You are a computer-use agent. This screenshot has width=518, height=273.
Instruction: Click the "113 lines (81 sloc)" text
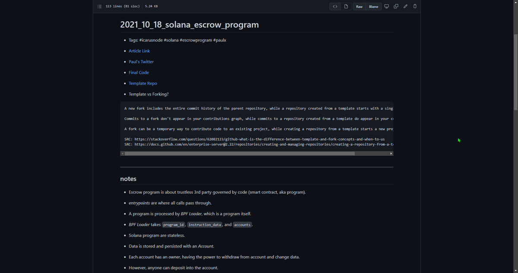pos(123,6)
